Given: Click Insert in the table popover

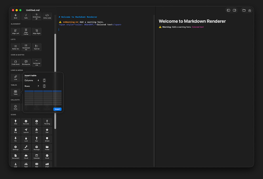Looking at the screenshot, I should 57,109.
